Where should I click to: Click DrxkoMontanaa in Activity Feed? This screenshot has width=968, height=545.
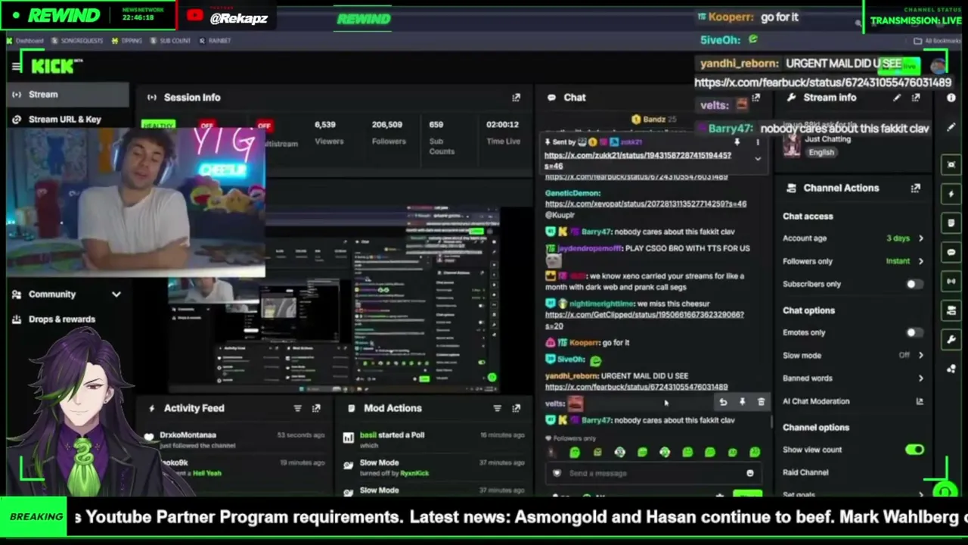pyautogui.click(x=188, y=435)
